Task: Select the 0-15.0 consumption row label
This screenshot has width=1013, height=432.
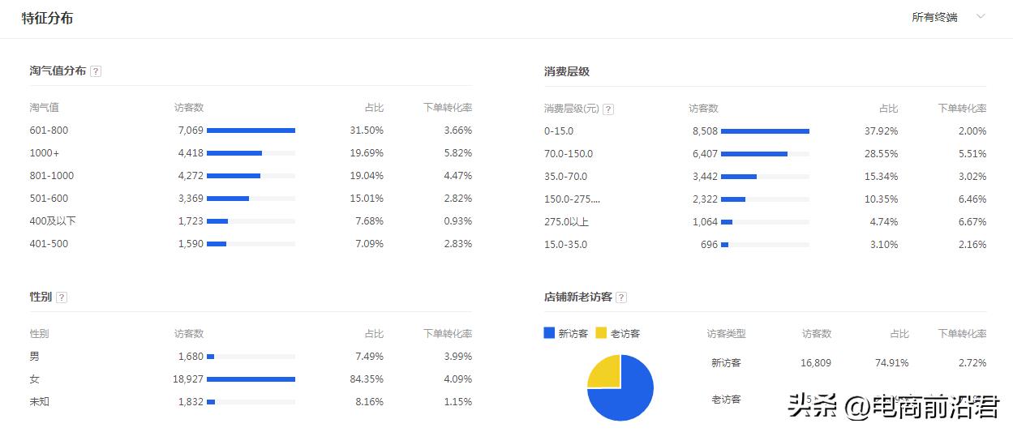Action: click(559, 131)
